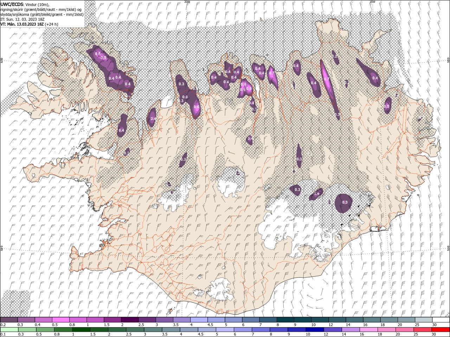Click the '15W' longitude label
Image resolution: width=450 pixels, height=337 pixels.
coord(372,2)
